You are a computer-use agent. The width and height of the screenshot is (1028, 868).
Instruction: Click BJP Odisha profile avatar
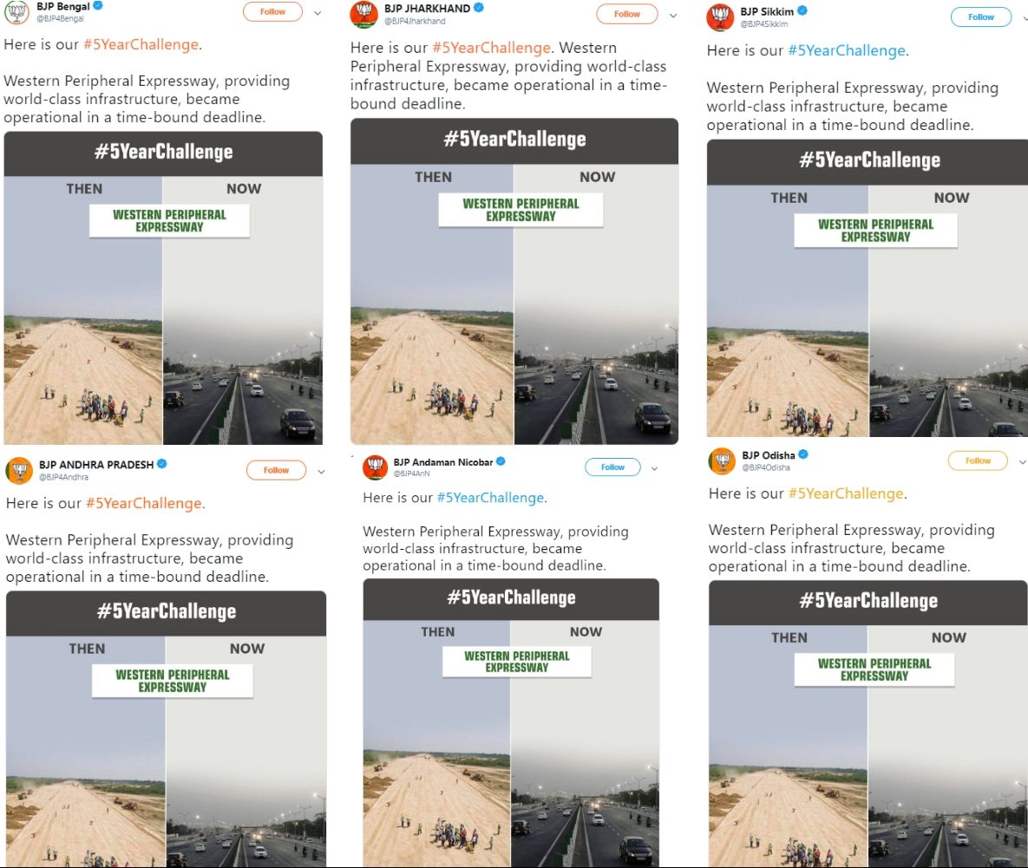pyautogui.click(x=722, y=461)
